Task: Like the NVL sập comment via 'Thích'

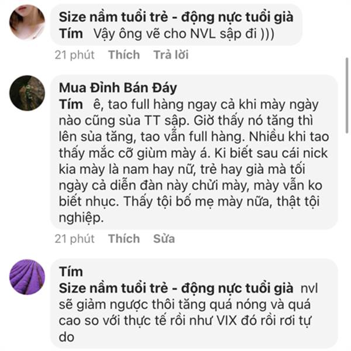Action: pos(124,55)
